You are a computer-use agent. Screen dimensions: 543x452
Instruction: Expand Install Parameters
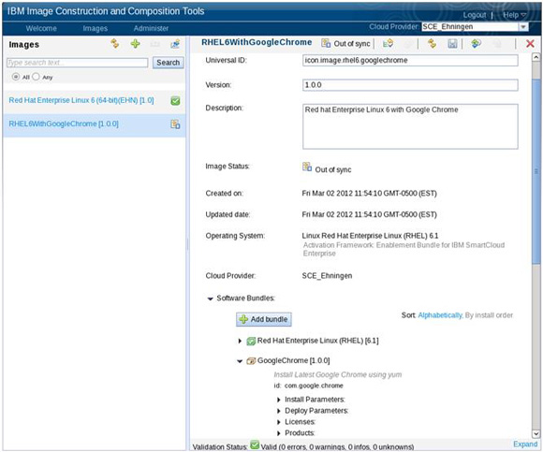click(x=279, y=400)
